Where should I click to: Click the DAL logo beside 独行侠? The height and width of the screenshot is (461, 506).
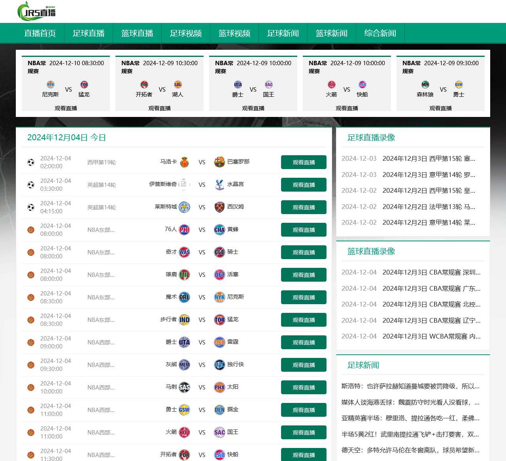219,365
